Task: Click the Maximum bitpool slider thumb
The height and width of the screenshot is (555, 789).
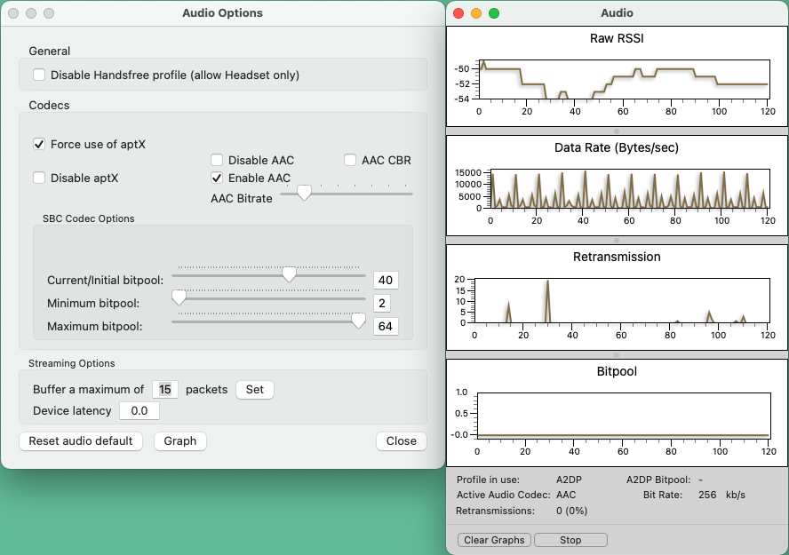Action: pos(358,321)
